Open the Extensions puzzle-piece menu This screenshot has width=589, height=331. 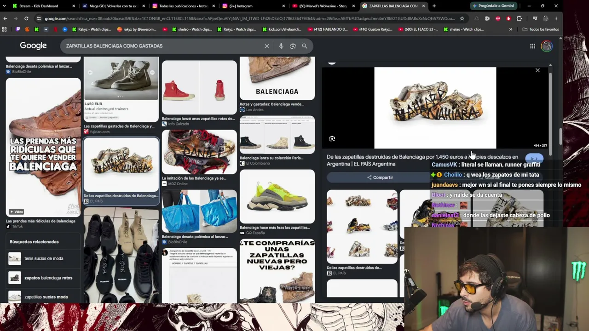519,18
